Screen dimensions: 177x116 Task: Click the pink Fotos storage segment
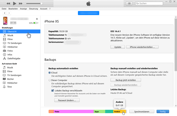point(74,111)
